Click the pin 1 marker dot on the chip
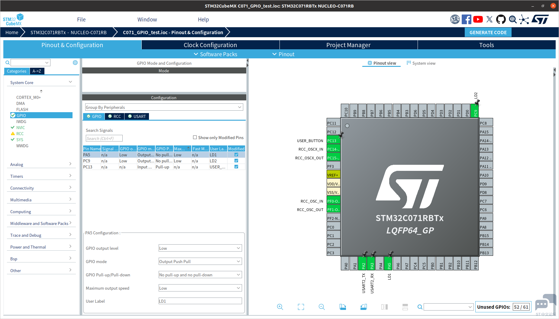This screenshot has height=319, width=559. click(347, 126)
